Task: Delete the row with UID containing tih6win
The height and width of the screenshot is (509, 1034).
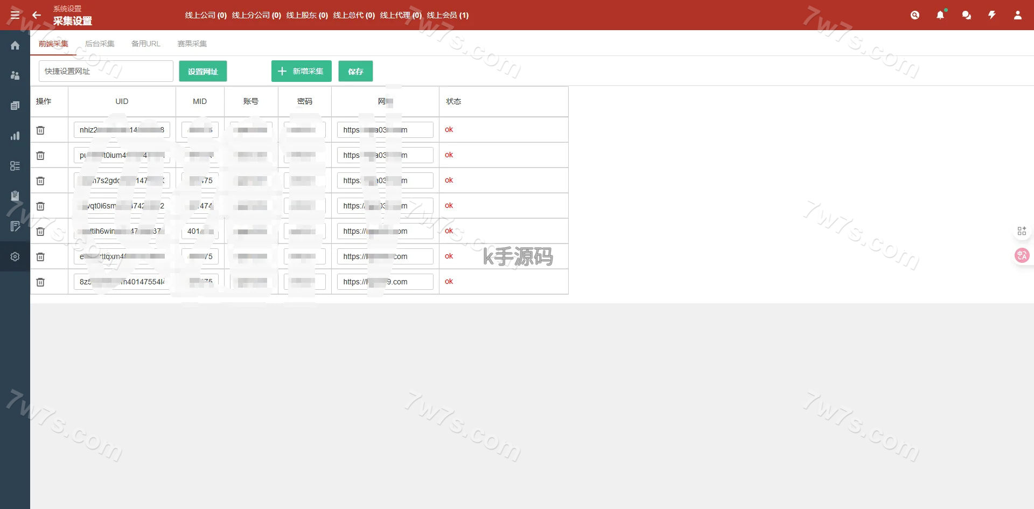Action: coord(40,231)
